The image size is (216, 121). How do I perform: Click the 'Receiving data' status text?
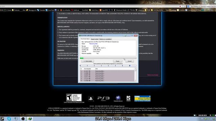(93, 44)
